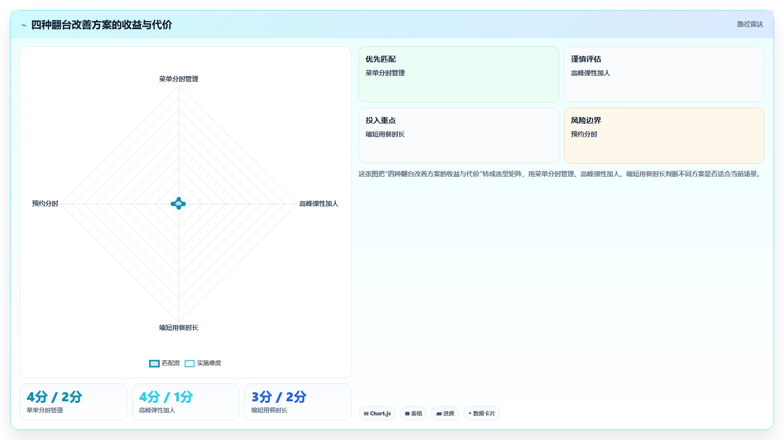Open the 优先匹配 card
This screenshot has width=784, height=440.
tap(459, 74)
